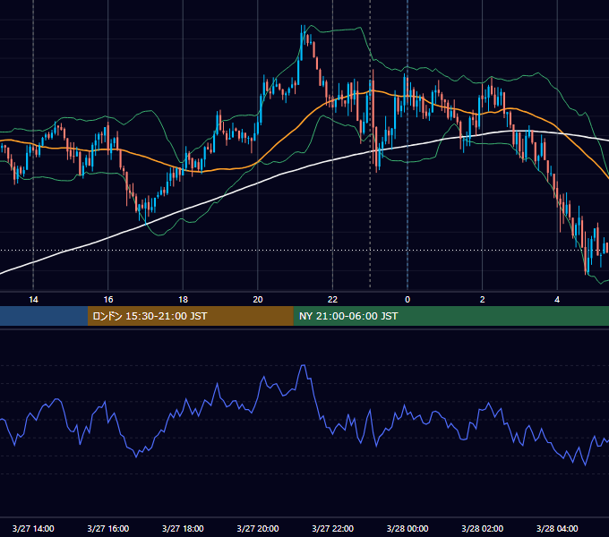
Task: Click the hour 2 axis label
Action: (x=482, y=300)
